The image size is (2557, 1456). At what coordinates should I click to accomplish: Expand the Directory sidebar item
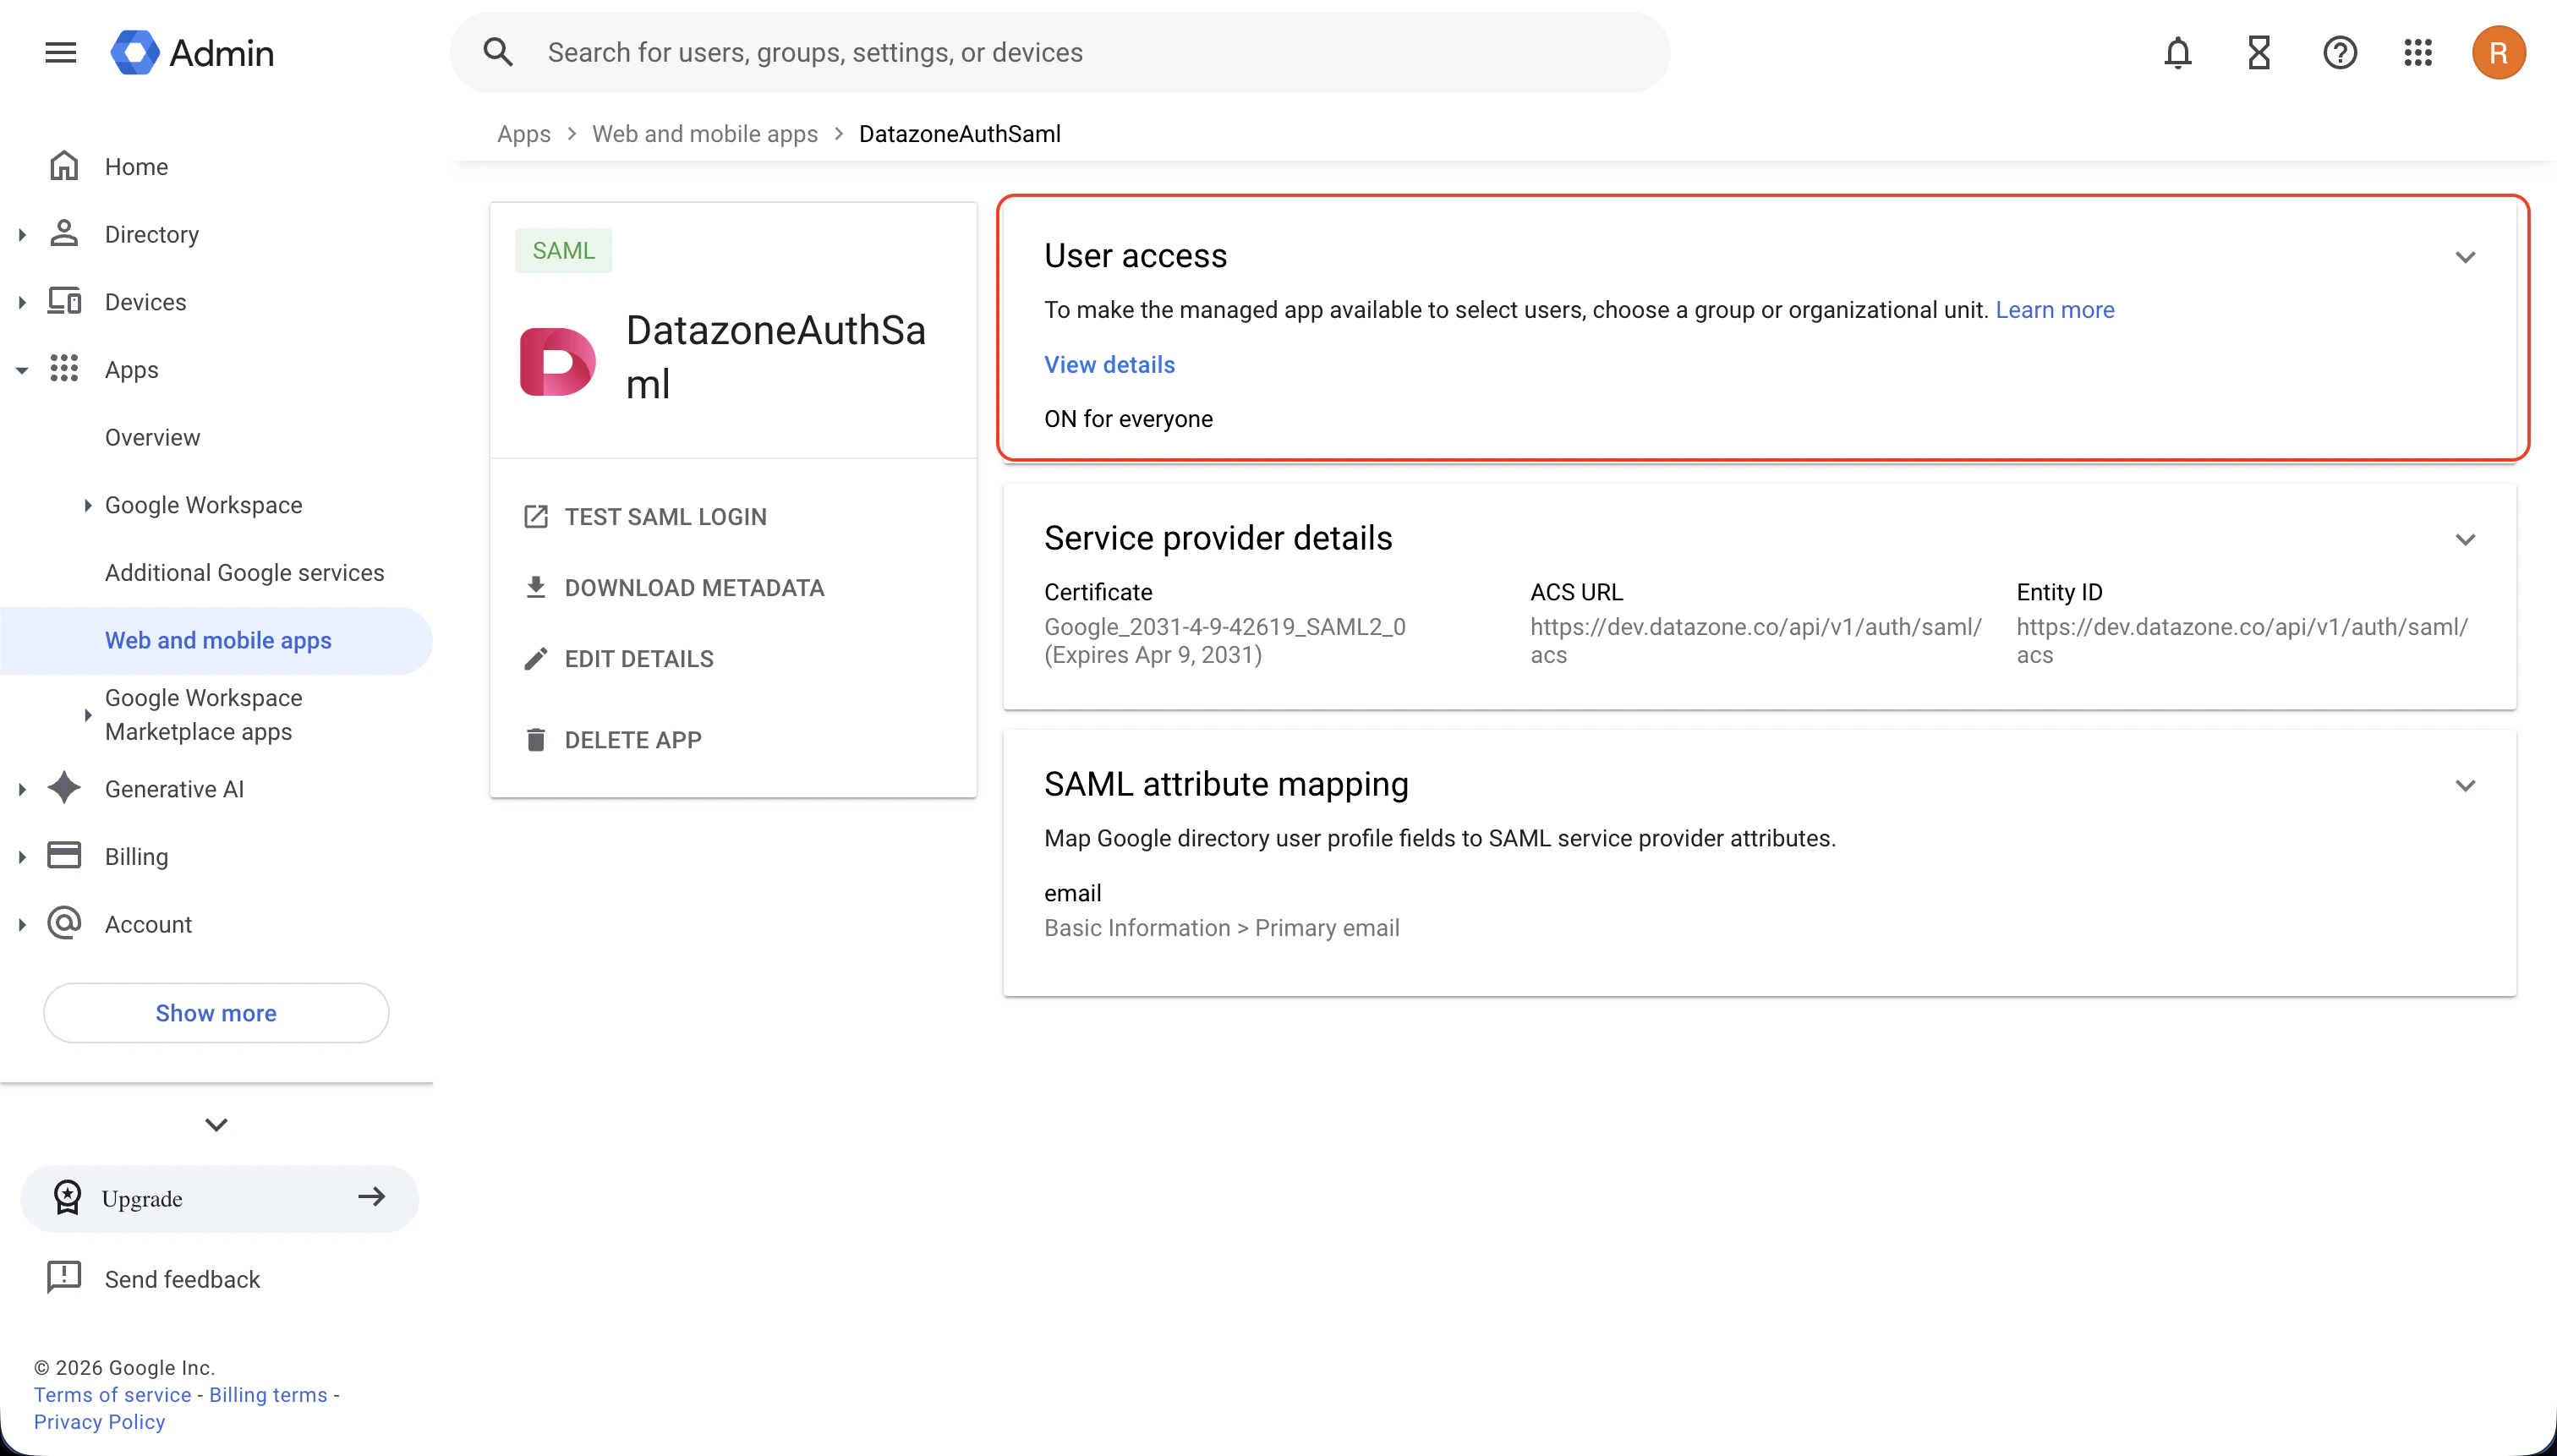[22, 234]
